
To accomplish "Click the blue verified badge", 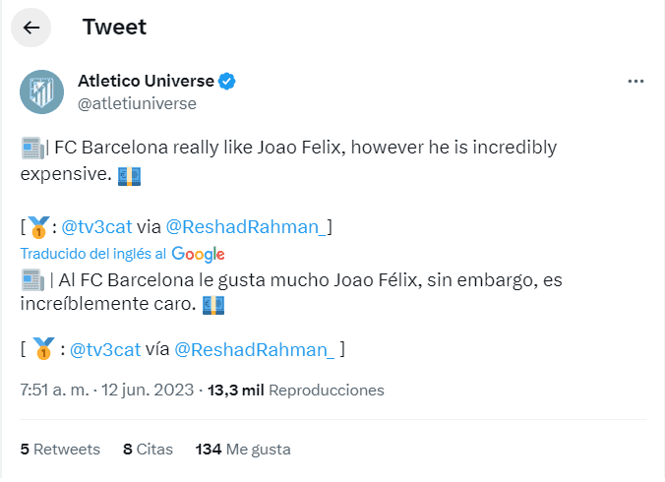I will 226,81.
